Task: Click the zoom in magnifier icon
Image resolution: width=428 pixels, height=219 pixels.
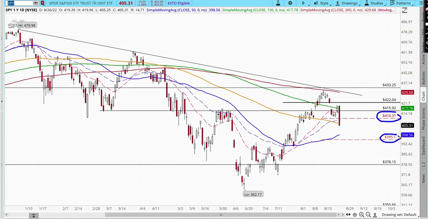Action: tap(361, 214)
